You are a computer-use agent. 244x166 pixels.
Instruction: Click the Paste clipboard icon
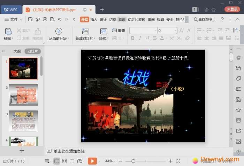pos(8,31)
